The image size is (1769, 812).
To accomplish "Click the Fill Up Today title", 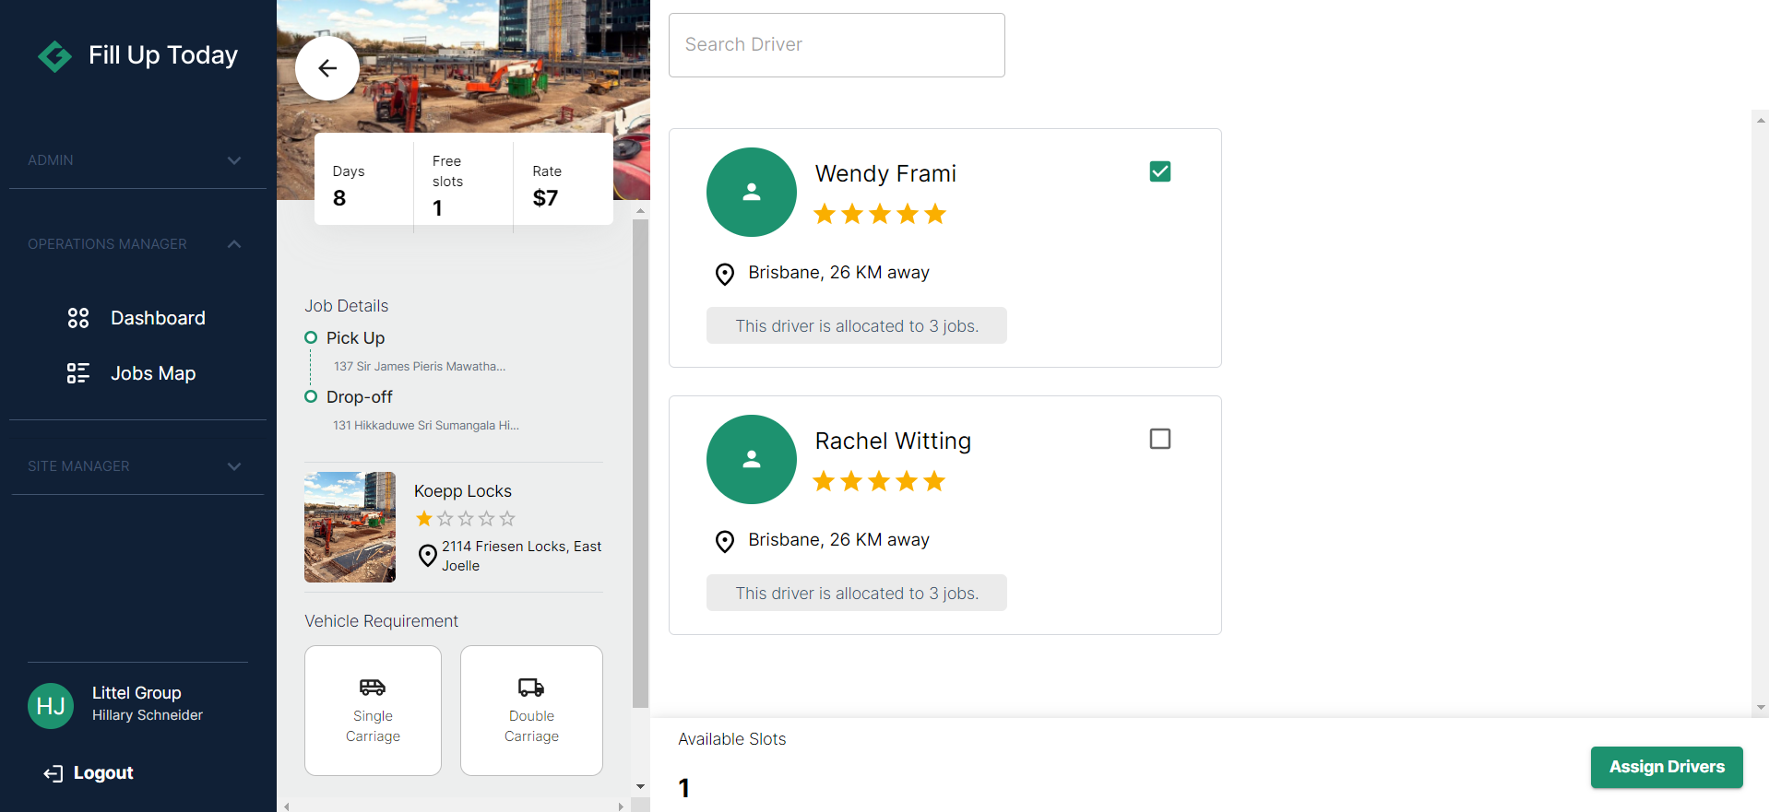I will coord(163,55).
